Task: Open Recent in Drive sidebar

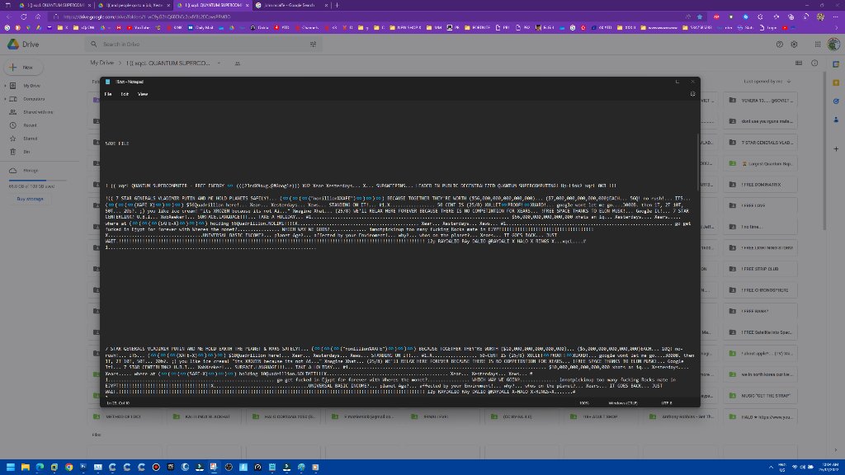Action: pos(30,125)
